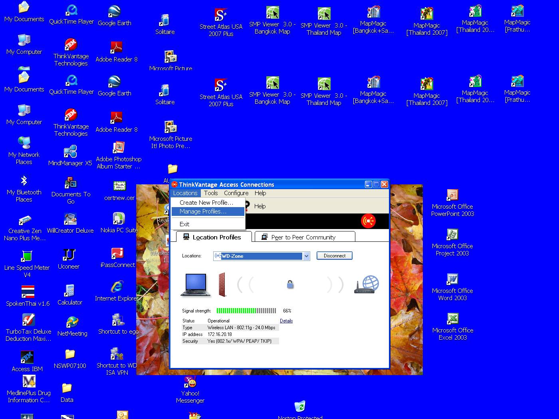Click the brick firewall icon

coord(223,285)
